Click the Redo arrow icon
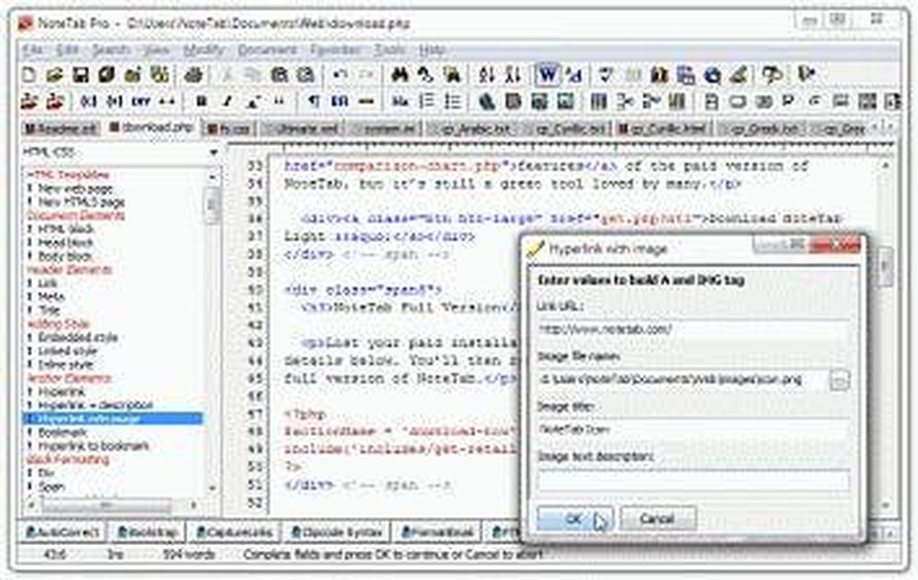 [x=366, y=75]
